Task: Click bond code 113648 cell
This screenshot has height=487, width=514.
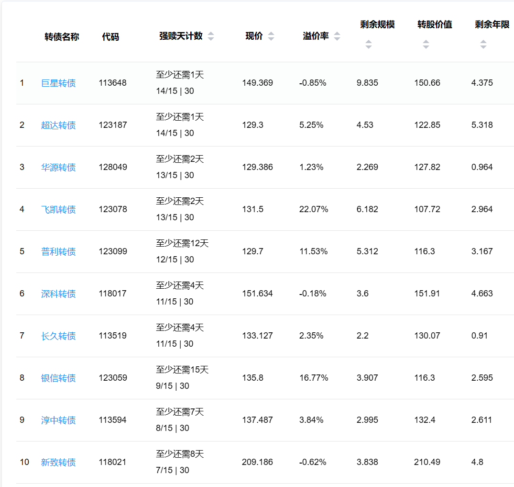Action: [x=113, y=83]
